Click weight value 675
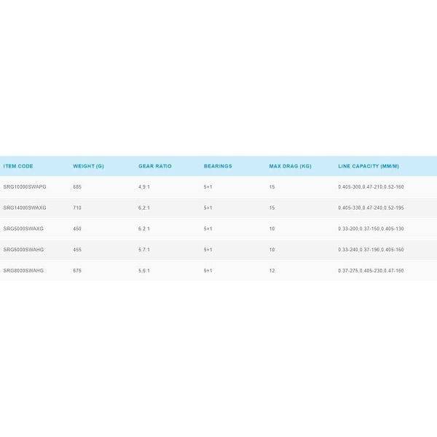This screenshot has width=437, height=437. [x=77, y=270]
